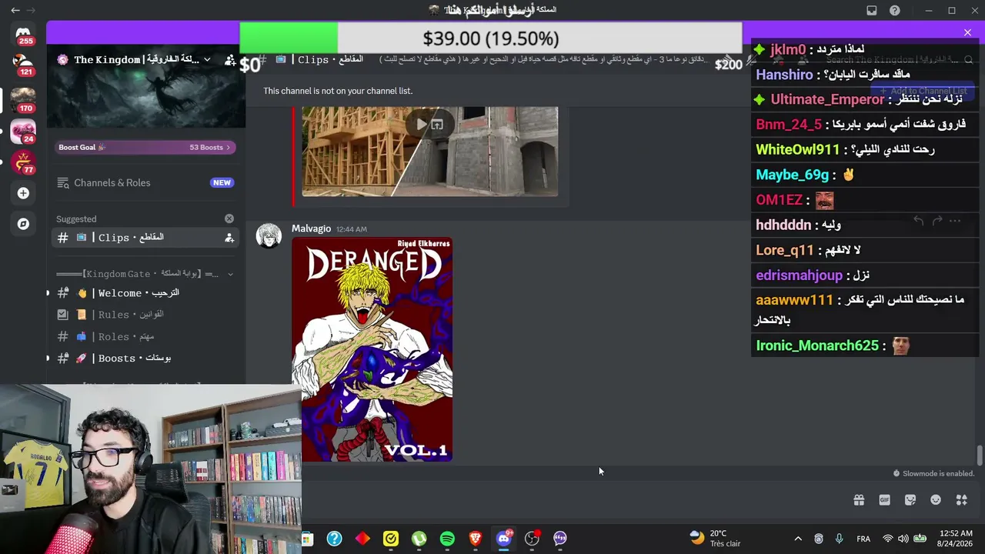This screenshot has height=554, width=985.
Task: Open the Discover servers compass icon
Action: click(23, 224)
